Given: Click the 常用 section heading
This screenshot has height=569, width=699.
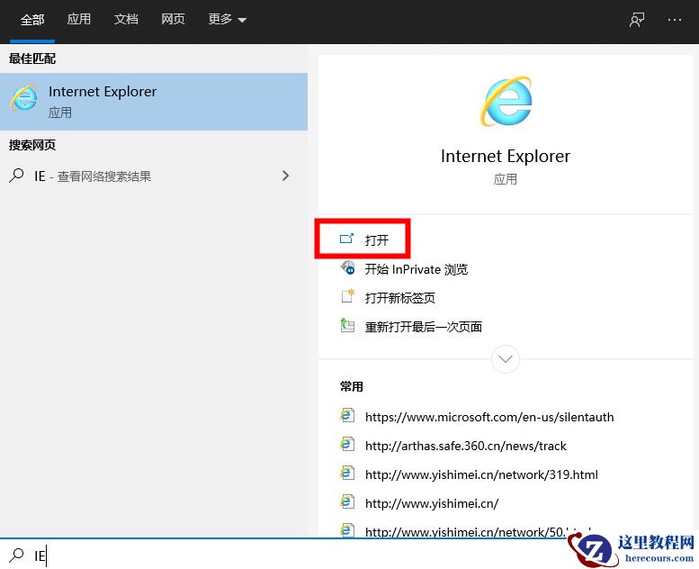Looking at the screenshot, I should click(x=351, y=386).
